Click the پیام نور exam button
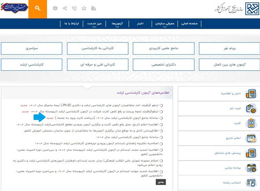 pyautogui.click(x=230, y=48)
